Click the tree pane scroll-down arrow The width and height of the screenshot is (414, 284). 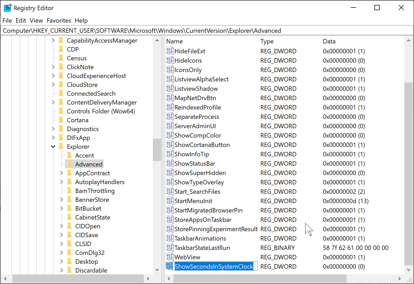coord(157,270)
